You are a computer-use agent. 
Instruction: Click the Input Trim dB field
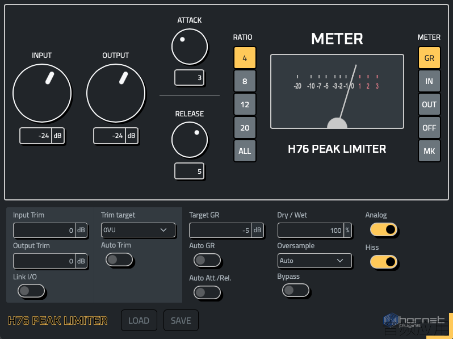(50, 231)
